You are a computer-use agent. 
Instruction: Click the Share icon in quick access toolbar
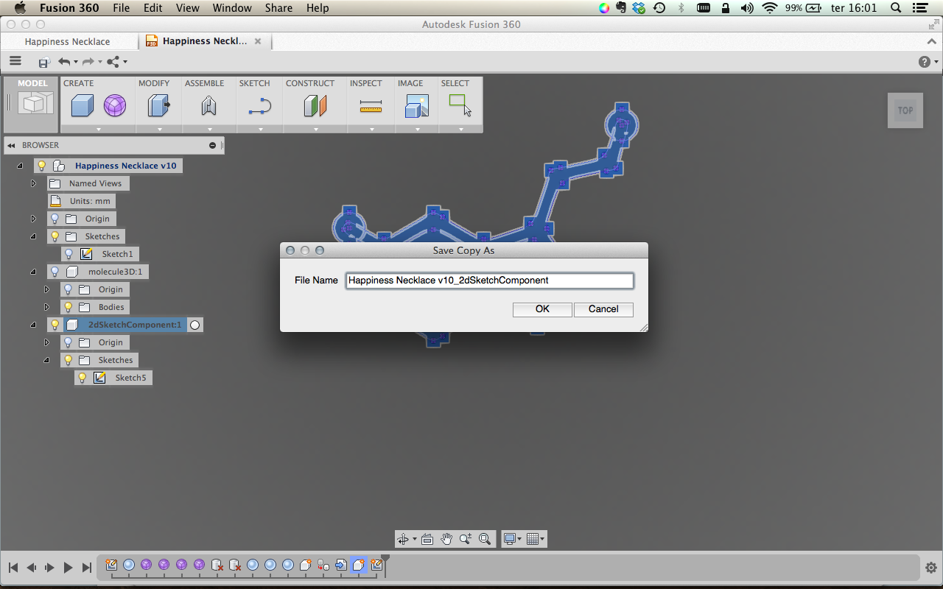point(113,62)
